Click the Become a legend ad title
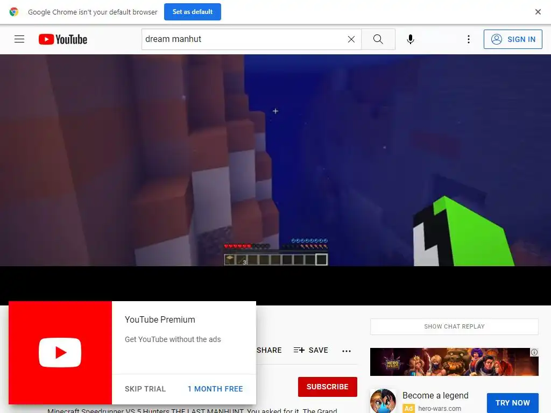551x413 pixels. (x=435, y=395)
